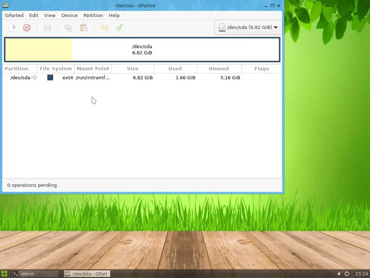The height and width of the screenshot is (278, 370).
Task: Open the Edit menu
Action: (x=34, y=15)
